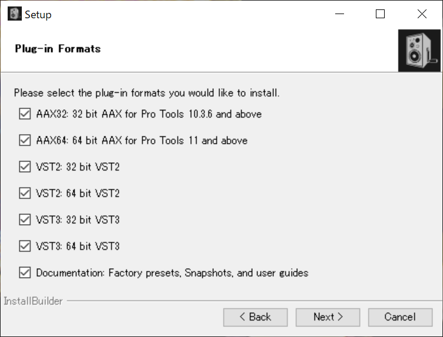Click the Setup title text
The height and width of the screenshot is (337, 443).
38,15
